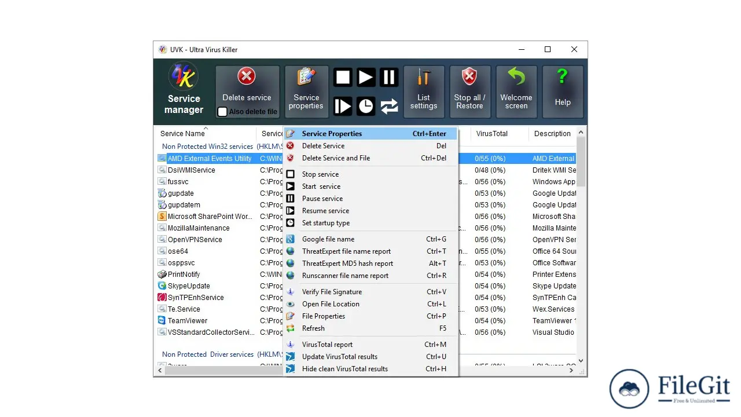Select Set startup type menu entry
The height and width of the screenshot is (417, 741).
(370, 223)
